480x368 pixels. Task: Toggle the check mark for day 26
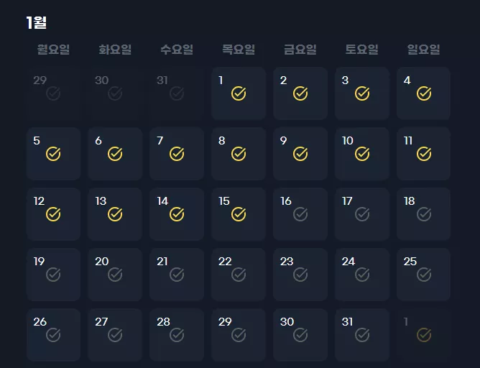tap(53, 335)
